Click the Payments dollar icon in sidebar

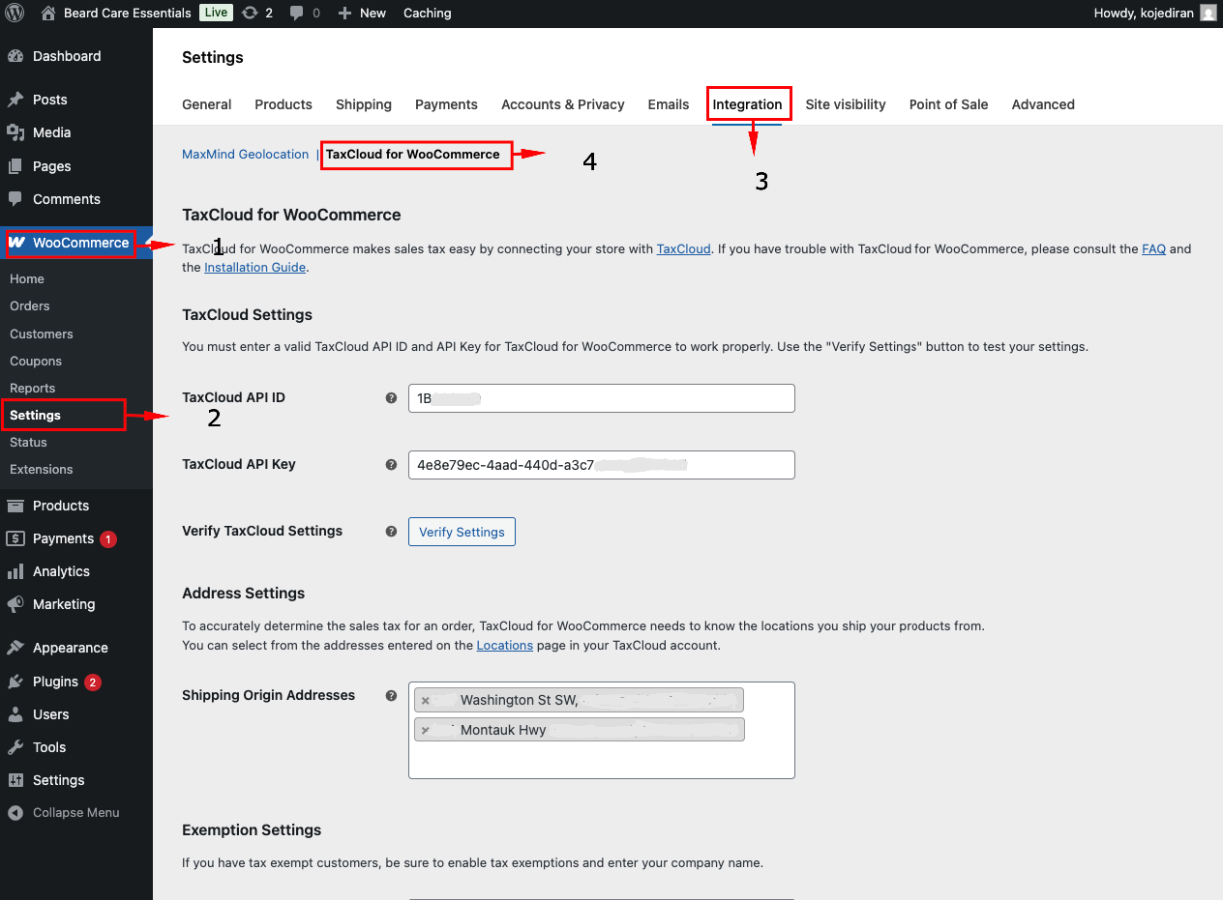[15, 538]
